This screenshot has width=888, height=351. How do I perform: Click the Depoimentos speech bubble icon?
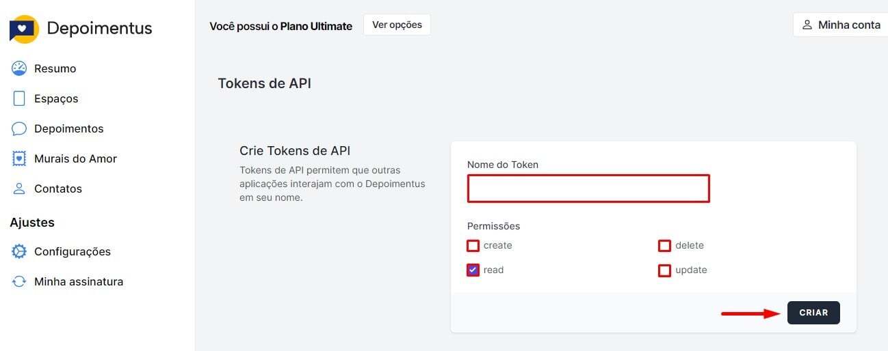(19, 128)
